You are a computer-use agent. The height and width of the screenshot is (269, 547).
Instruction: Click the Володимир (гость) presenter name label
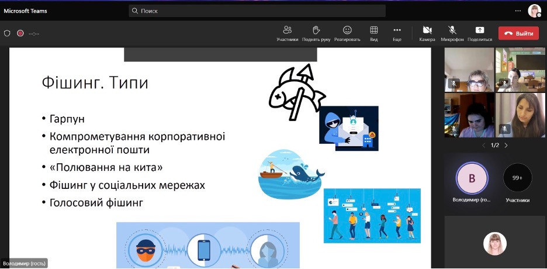click(x=24, y=263)
